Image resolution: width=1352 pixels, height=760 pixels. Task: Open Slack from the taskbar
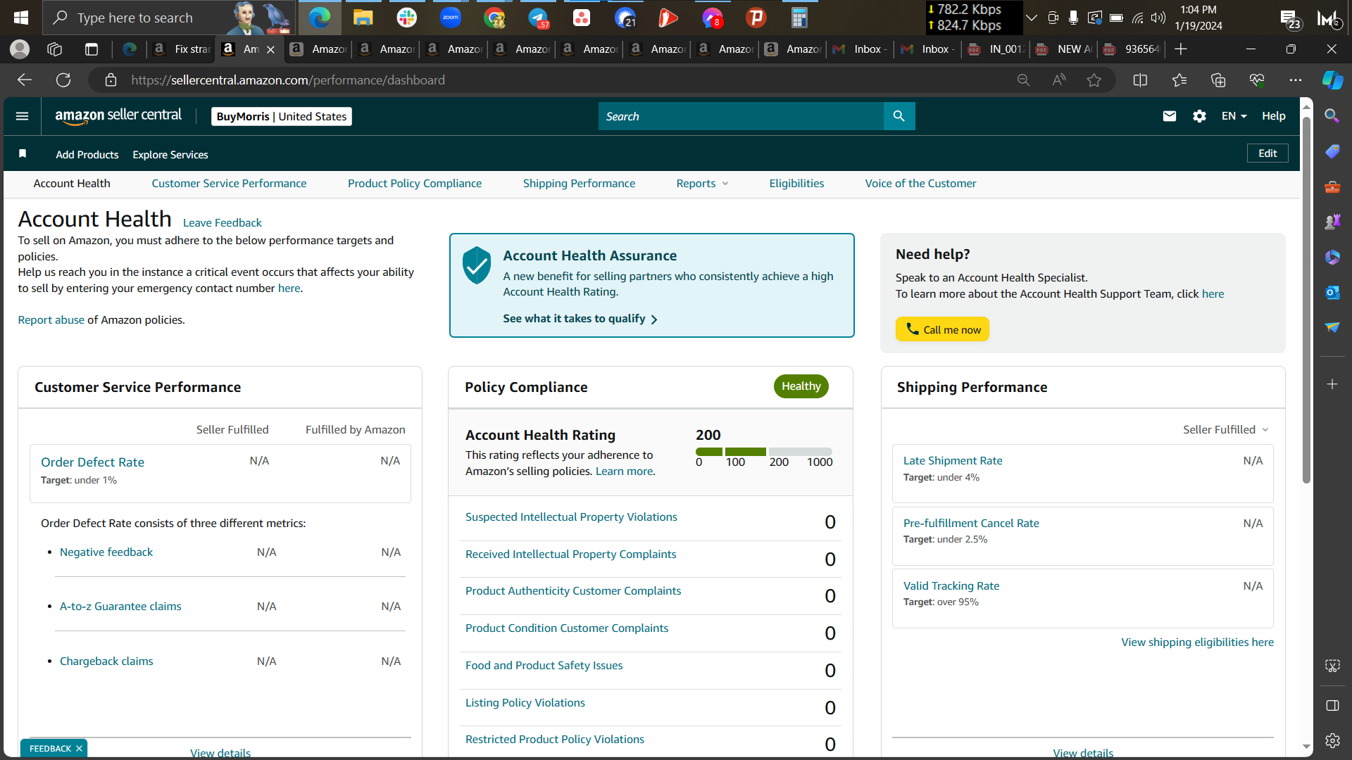tap(407, 18)
